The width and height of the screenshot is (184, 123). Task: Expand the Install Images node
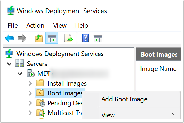pyautogui.click(x=30, y=83)
